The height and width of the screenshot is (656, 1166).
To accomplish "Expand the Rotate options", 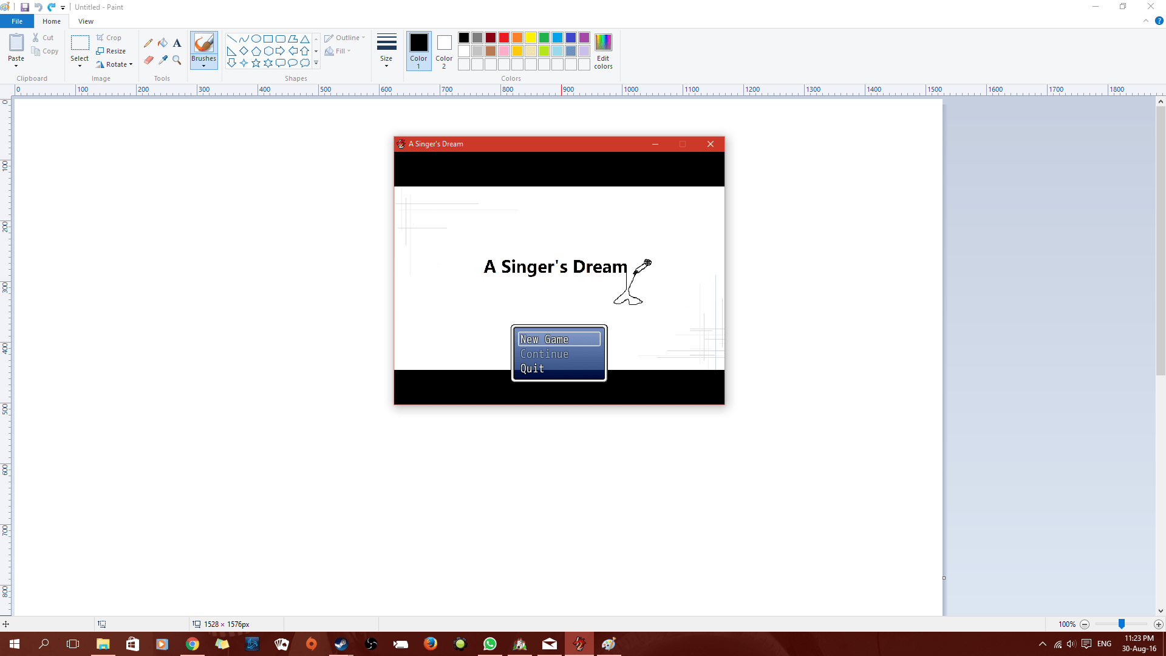I will coord(114,64).
